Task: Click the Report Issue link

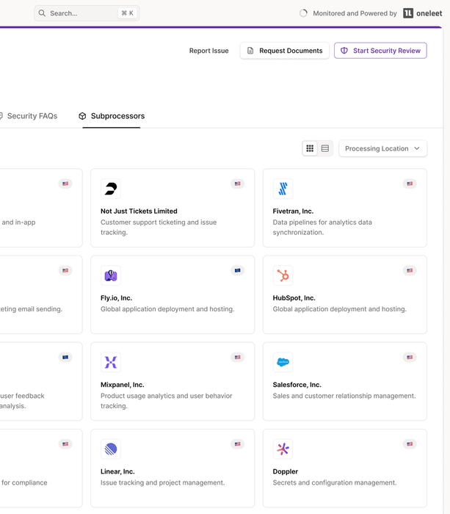Action: coord(208,51)
